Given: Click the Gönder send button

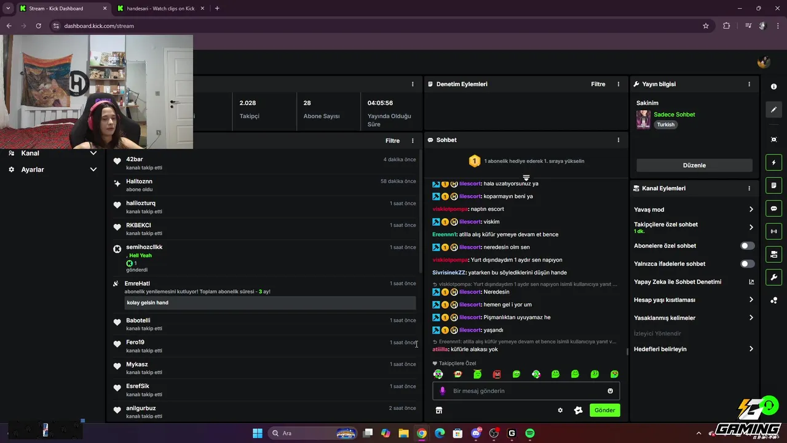Looking at the screenshot, I should [x=605, y=410].
